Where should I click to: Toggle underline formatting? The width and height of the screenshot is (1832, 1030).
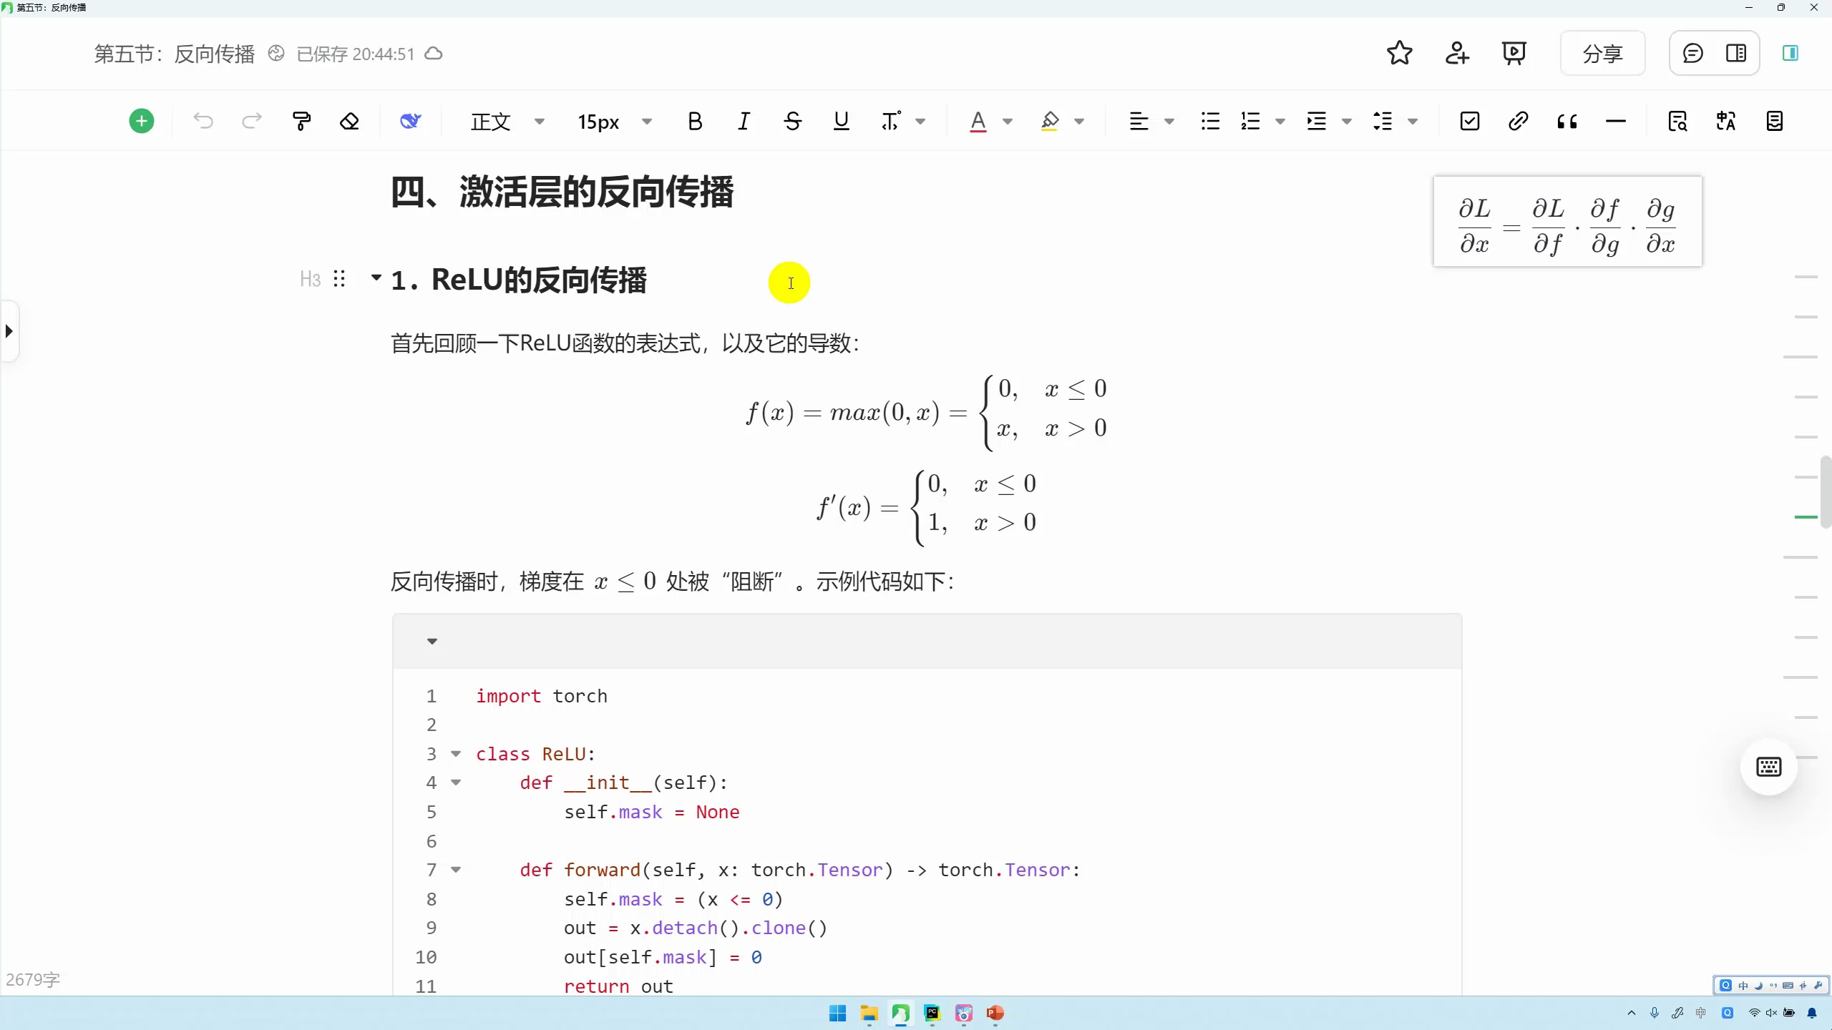point(841,120)
